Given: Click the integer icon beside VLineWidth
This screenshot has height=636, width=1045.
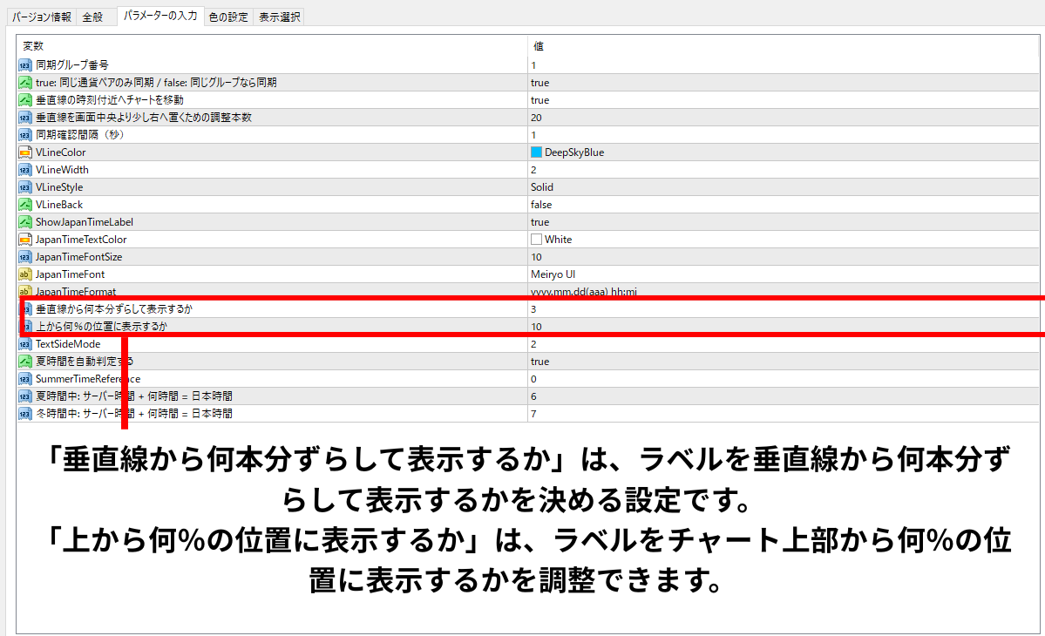Looking at the screenshot, I should (24, 170).
